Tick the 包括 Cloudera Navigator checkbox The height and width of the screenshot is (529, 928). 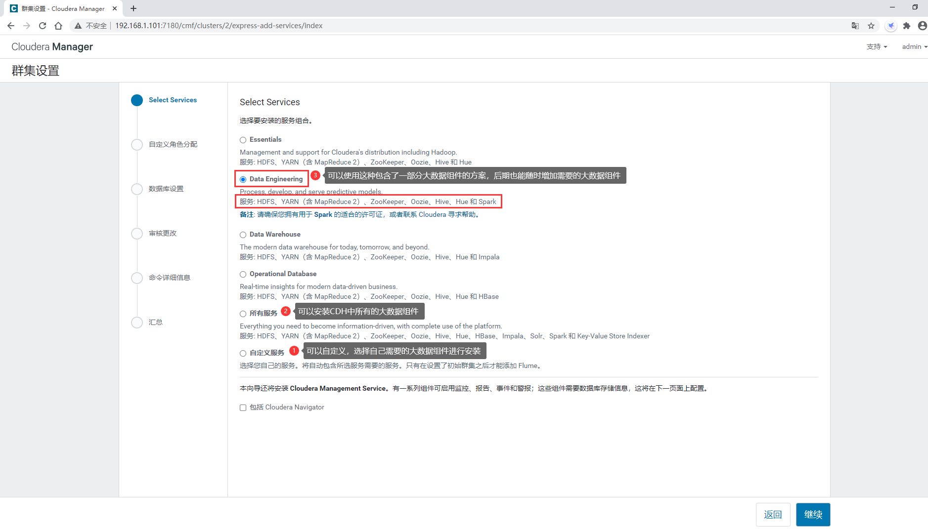(x=243, y=407)
